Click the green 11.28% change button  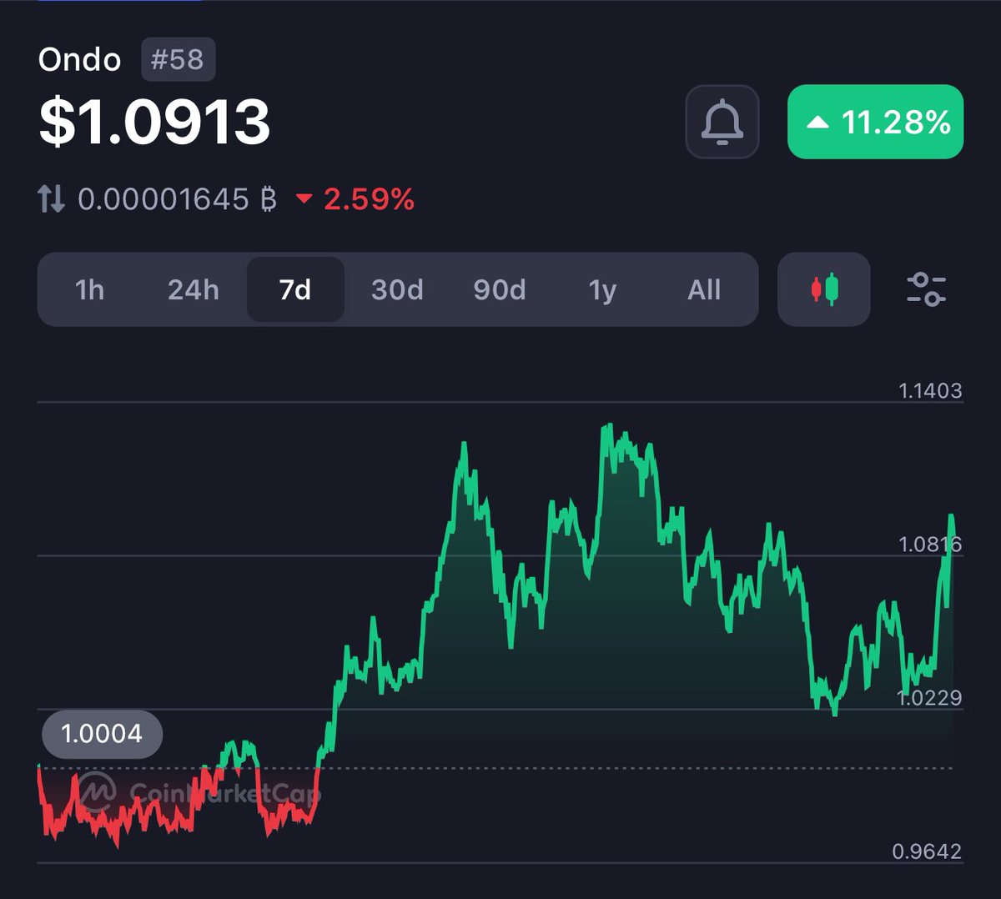click(x=874, y=122)
